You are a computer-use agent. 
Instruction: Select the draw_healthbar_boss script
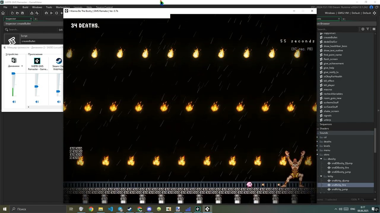335,46
